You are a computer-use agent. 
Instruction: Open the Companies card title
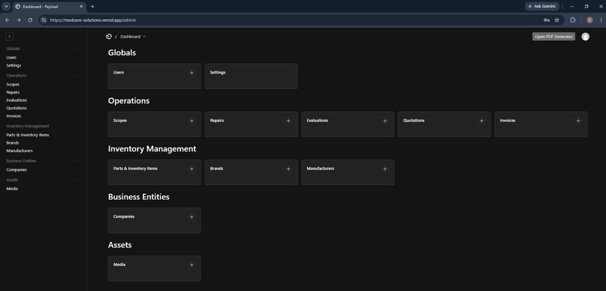click(x=124, y=217)
